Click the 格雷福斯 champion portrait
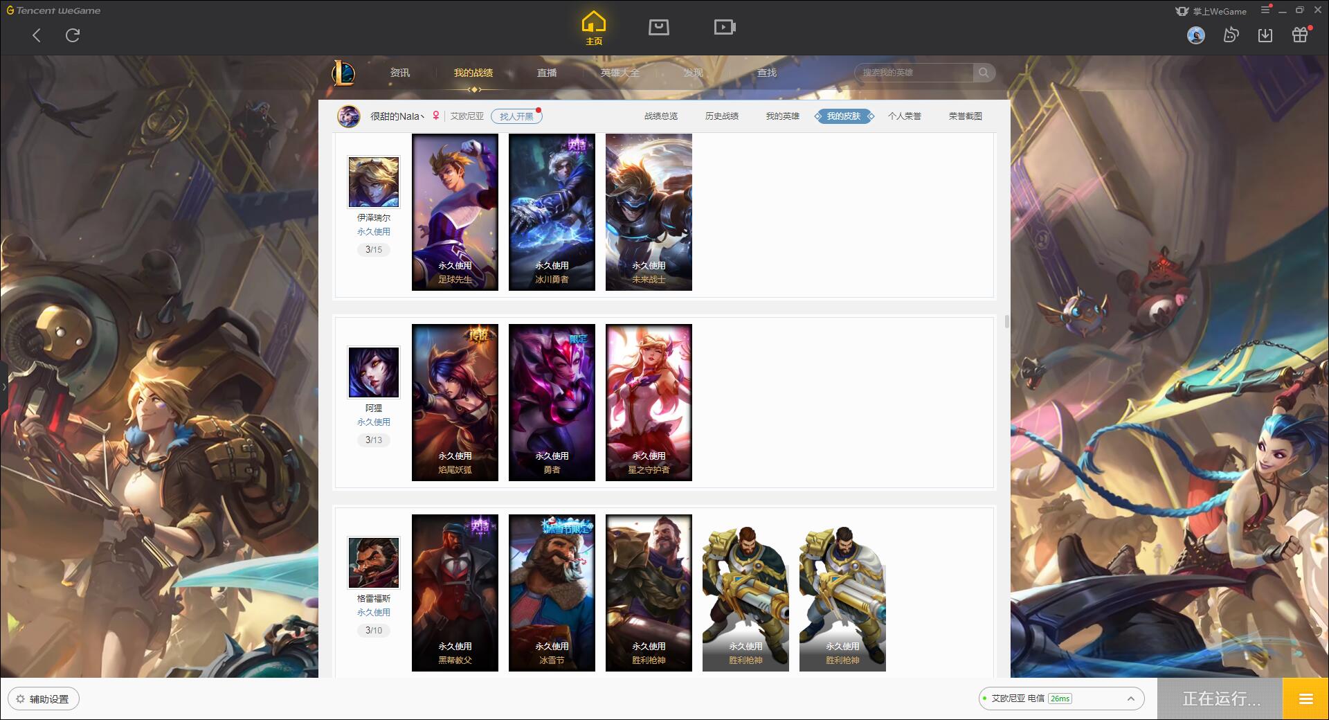The width and height of the screenshot is (1329, 720). tap(374, 563)
